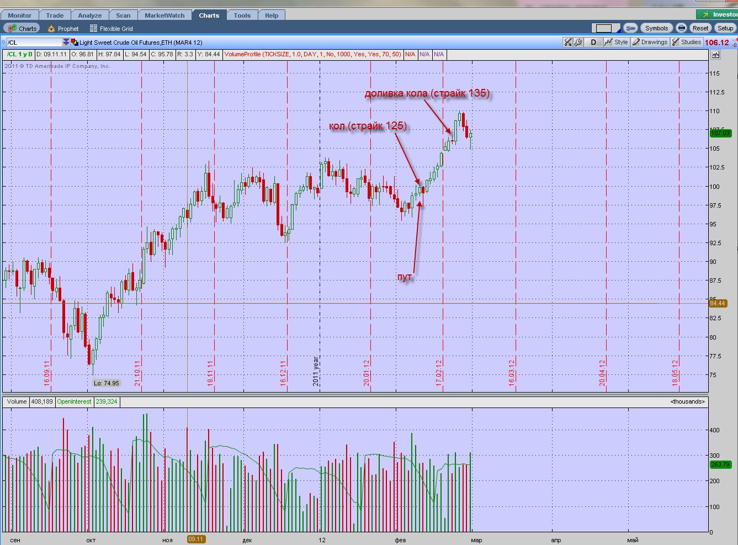Click the printer icon button
Viewport: 738px width, 545px height.
pyautogui.click(x=681, y=28)
